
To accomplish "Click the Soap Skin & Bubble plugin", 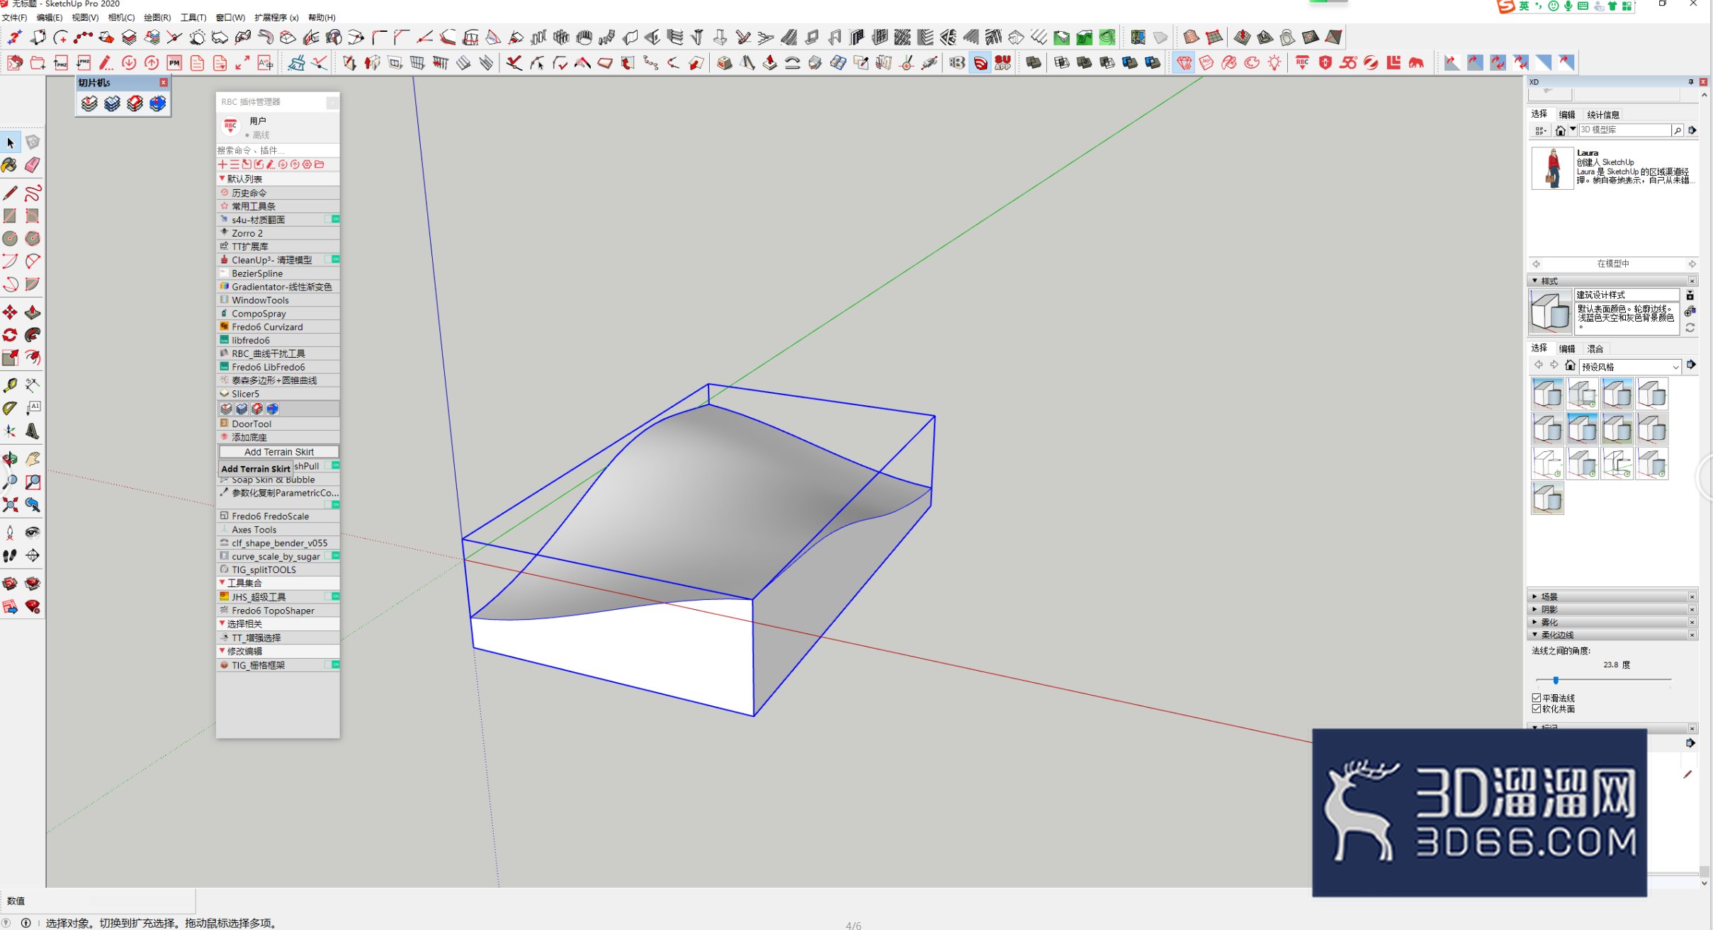I will point(278,480).
